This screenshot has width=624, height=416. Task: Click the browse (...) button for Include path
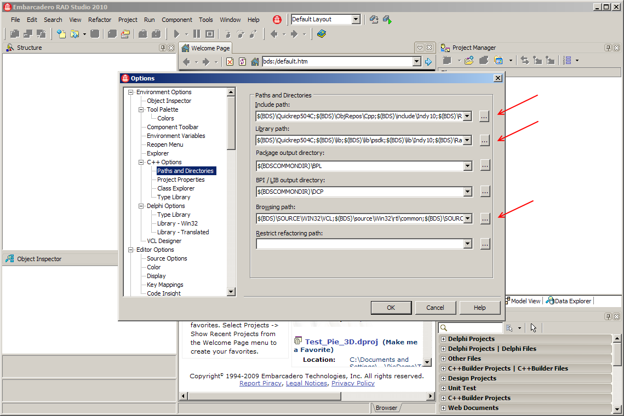(x=484, y=117)
